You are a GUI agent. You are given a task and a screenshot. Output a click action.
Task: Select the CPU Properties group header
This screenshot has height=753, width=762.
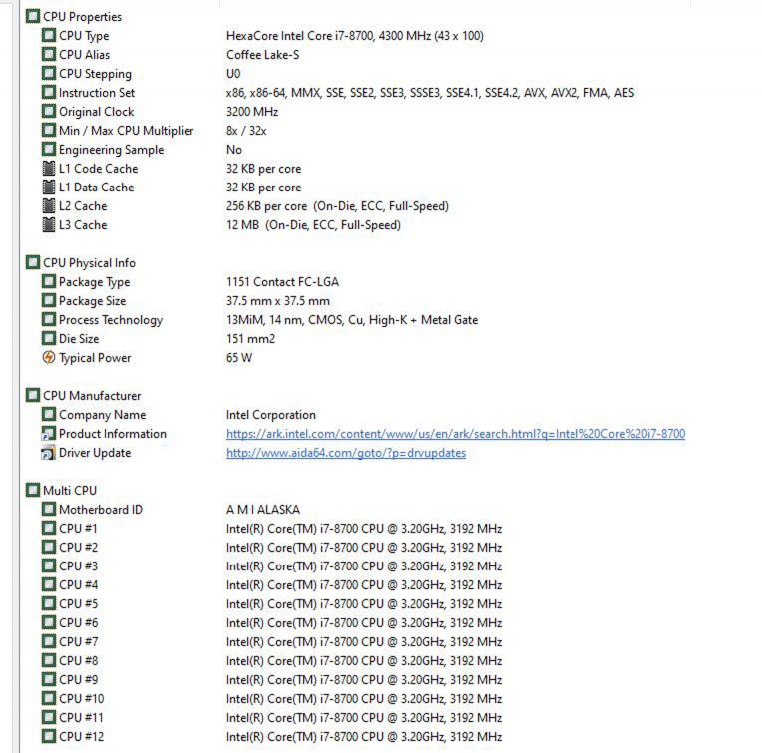coord(82,17)
